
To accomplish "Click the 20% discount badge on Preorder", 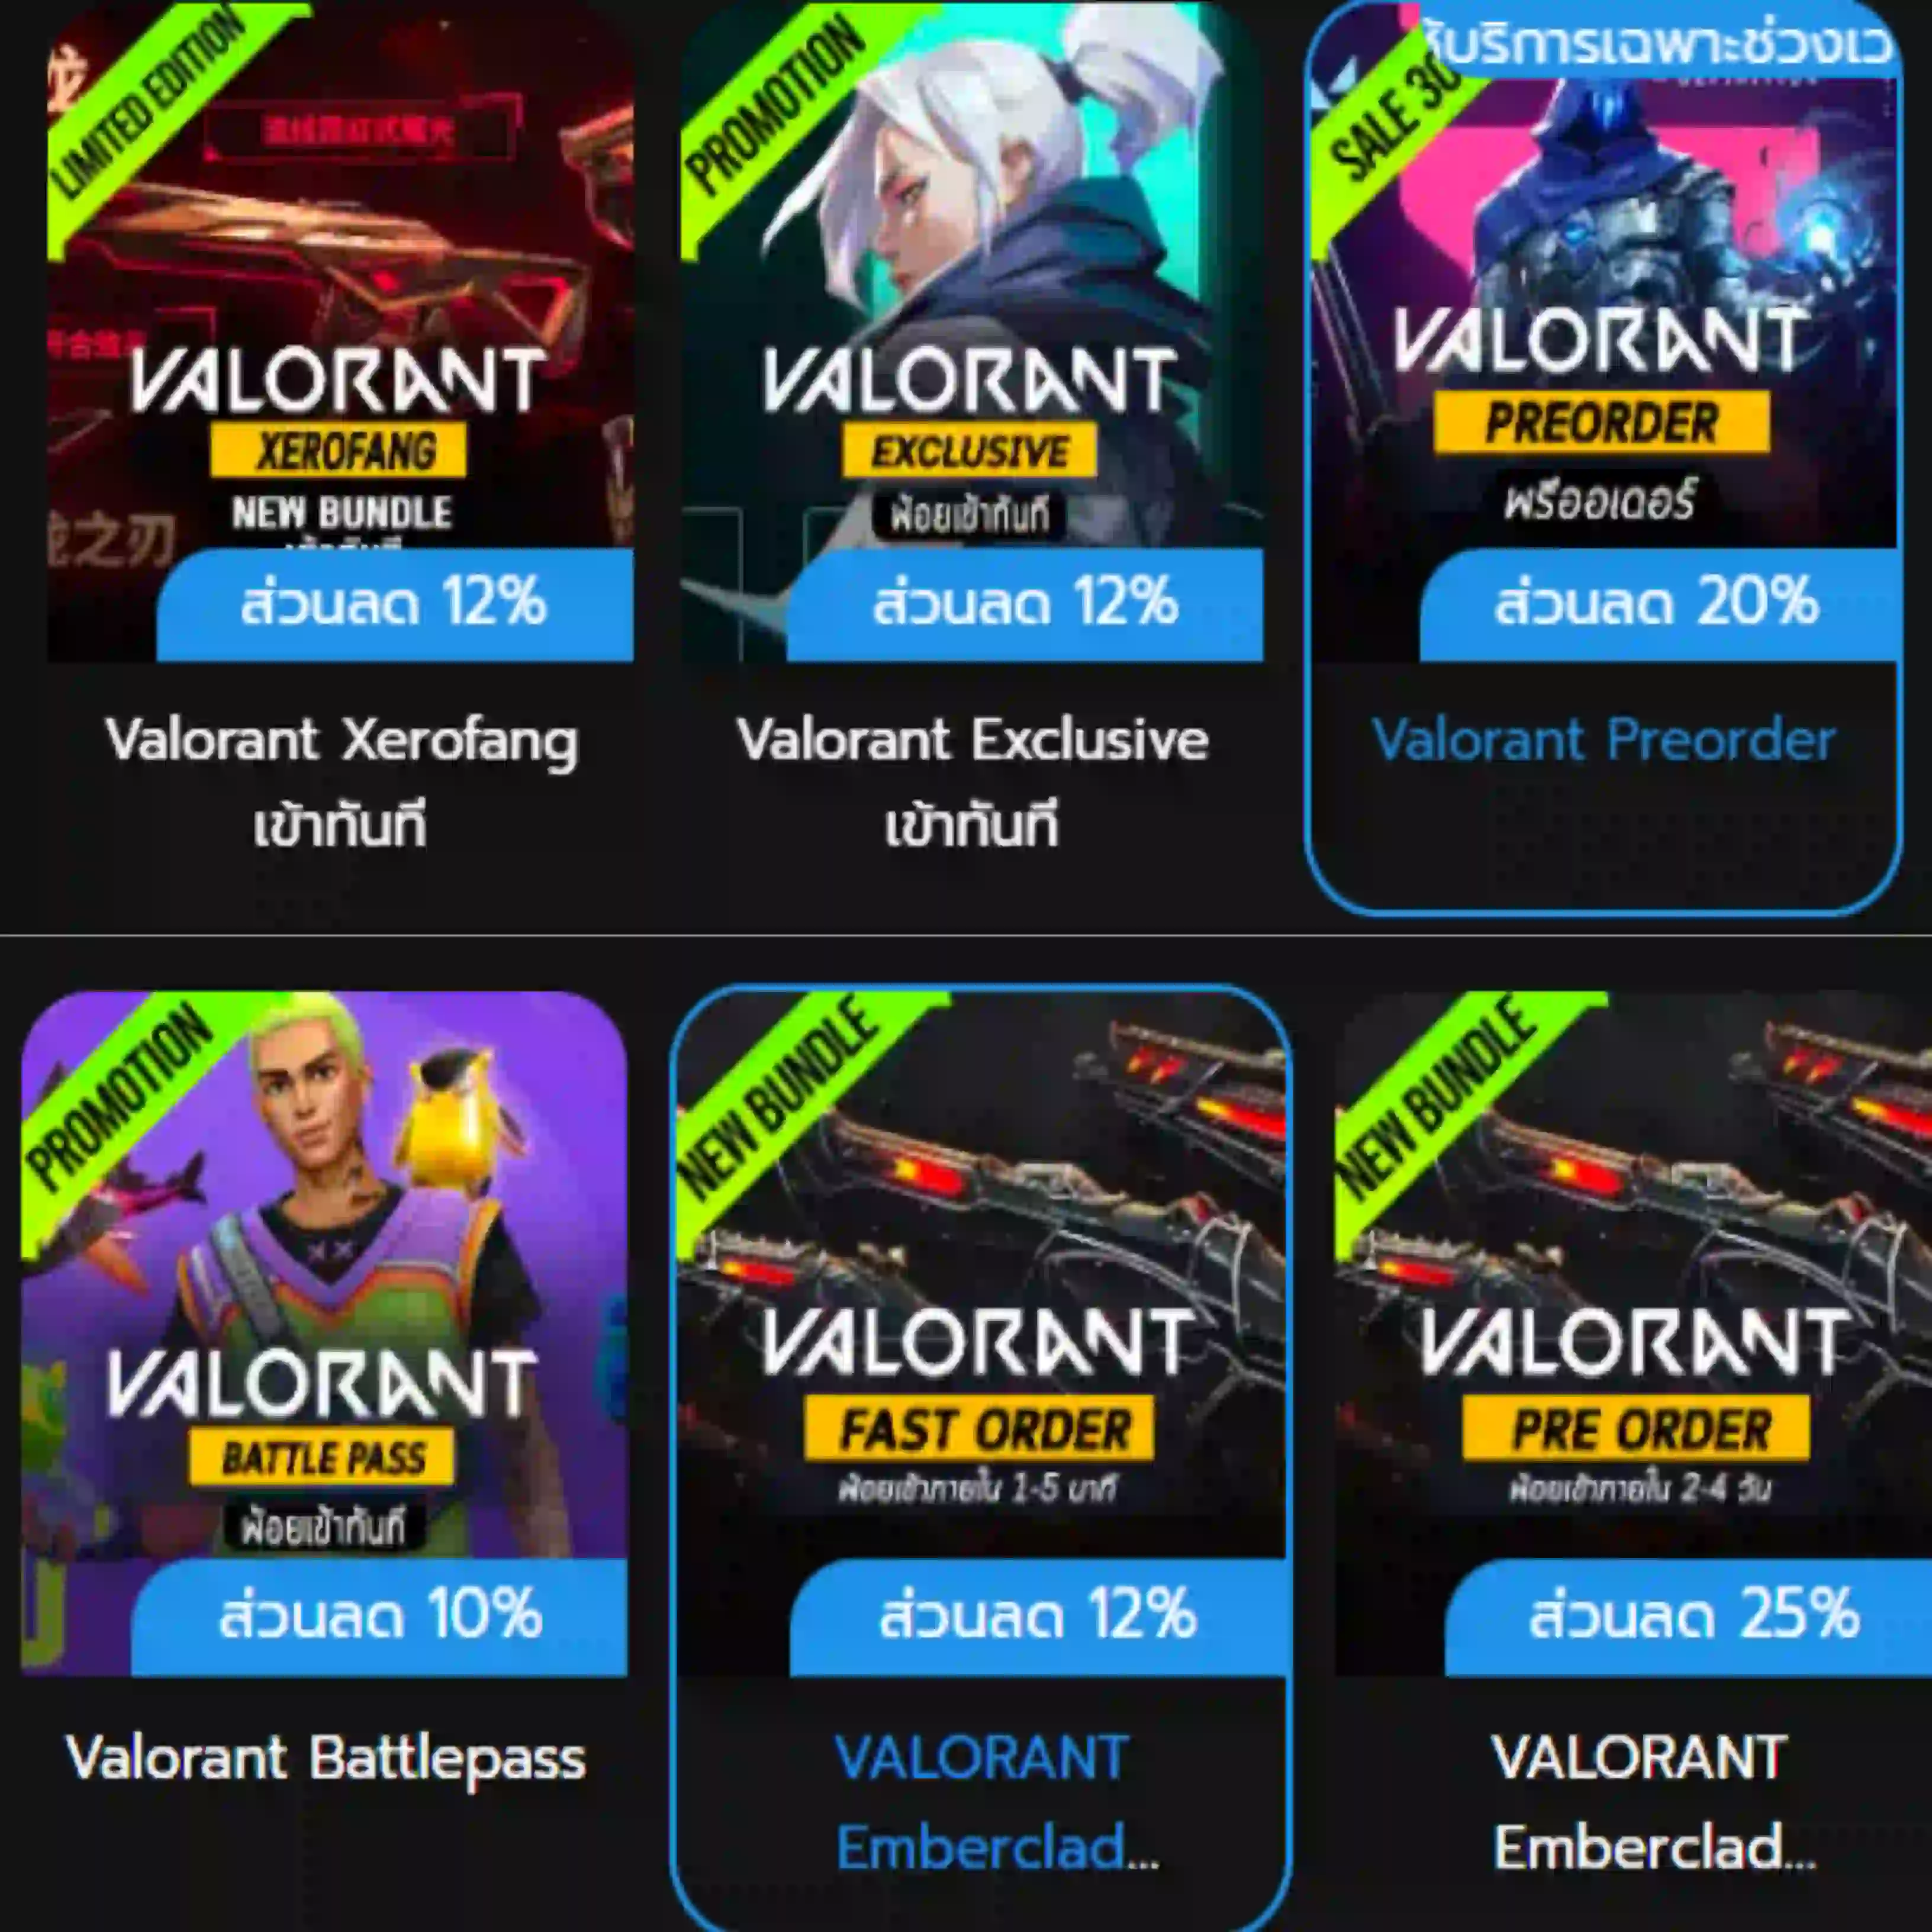I will 1658,604.
